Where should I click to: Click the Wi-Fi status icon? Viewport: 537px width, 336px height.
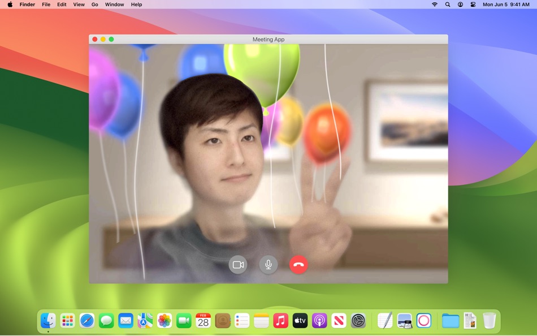point(435,5)
